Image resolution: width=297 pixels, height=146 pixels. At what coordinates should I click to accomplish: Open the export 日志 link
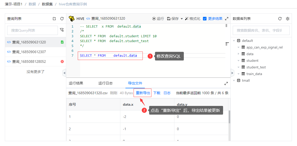(167, 93)
